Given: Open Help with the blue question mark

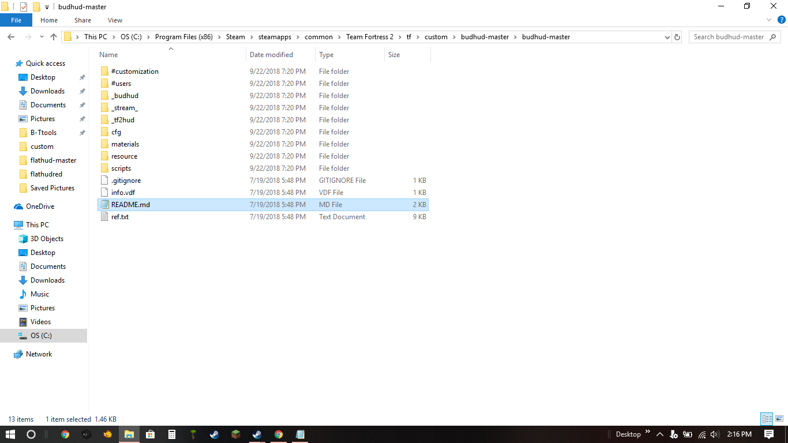Looking at the screenshot, I should click(x=781, y=20).
